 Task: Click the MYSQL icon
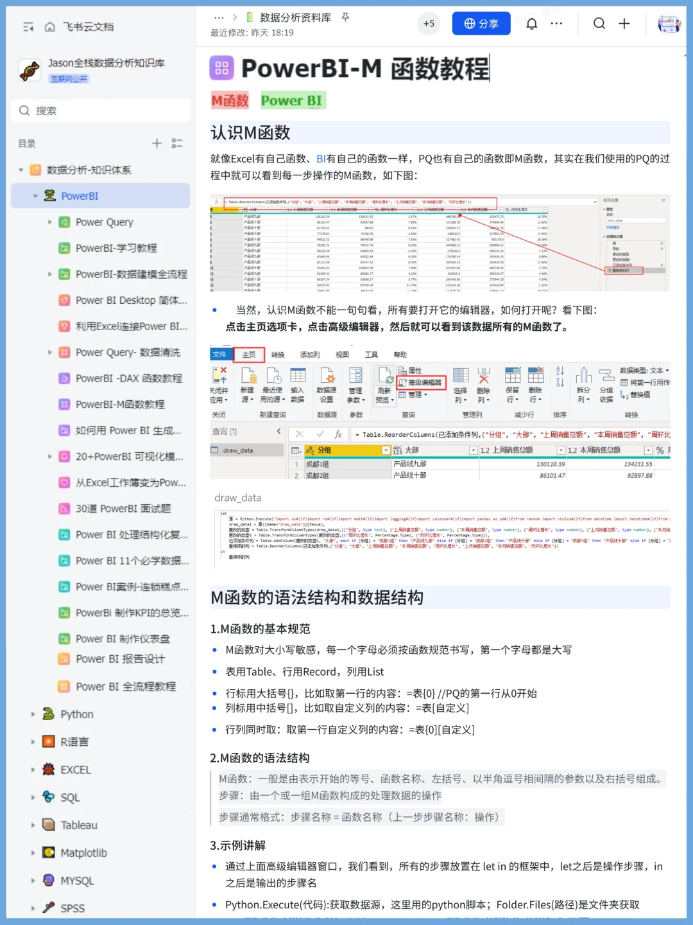point(48,880)
